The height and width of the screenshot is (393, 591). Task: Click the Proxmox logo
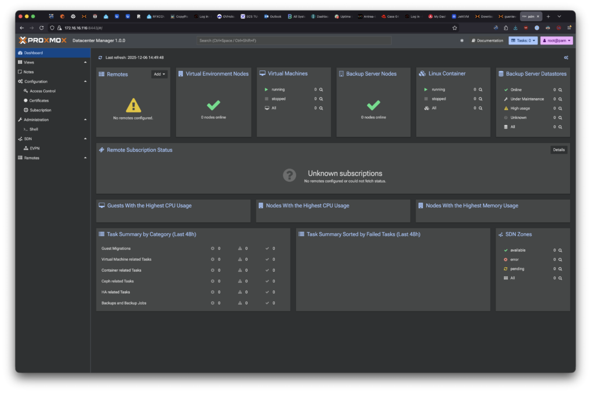43,40
